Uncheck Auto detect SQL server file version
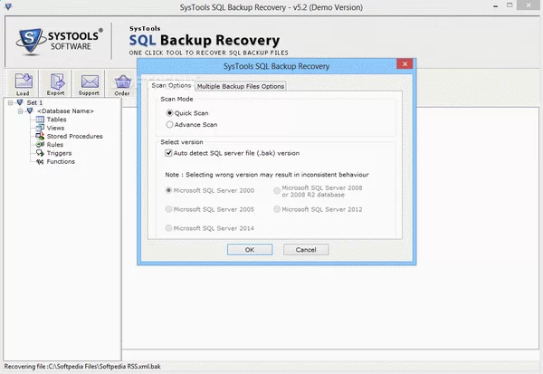The image size is (543, 374). 168,153
